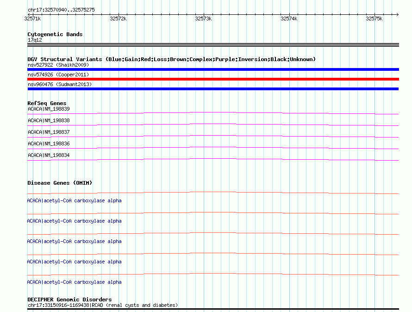
Task: Click the DECIPHER Genomic Disorders heading
Action: pyautogui.click(x=69, y=300)
